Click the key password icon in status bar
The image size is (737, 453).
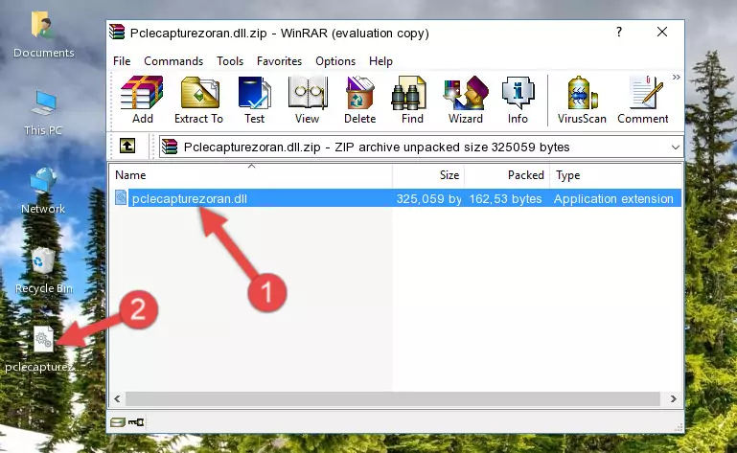136,422
